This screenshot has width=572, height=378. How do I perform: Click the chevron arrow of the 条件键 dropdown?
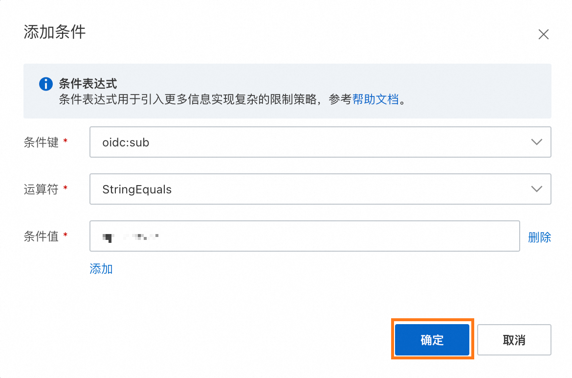pos(536,142)
